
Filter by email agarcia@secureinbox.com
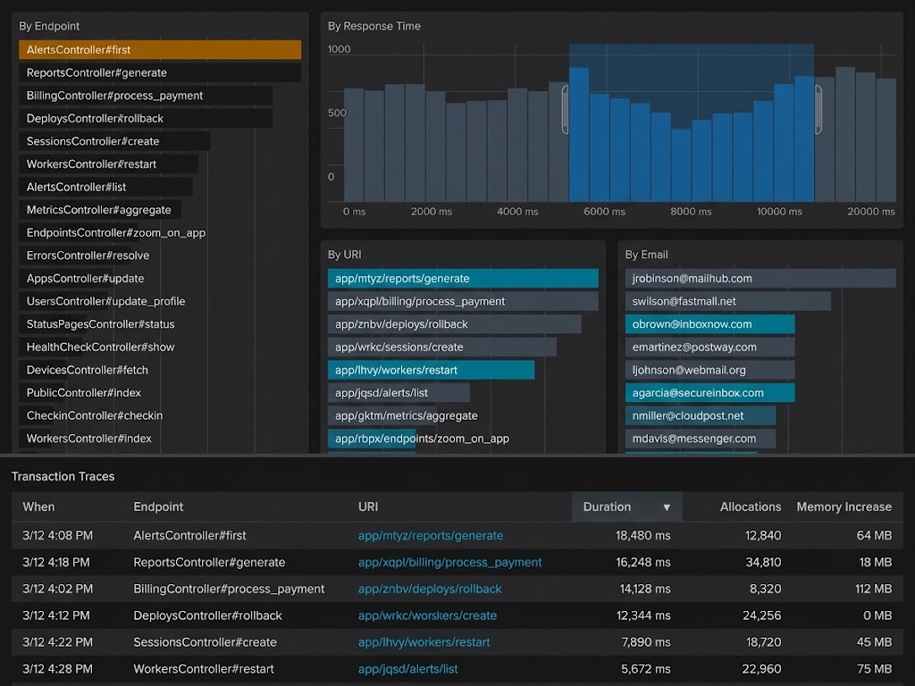click(x=710, y=392)
